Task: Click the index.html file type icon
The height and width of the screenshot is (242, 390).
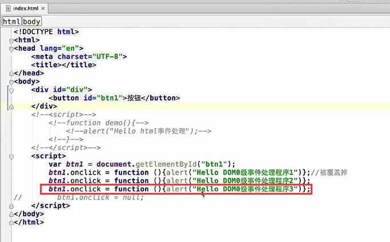Action: (x=8, y=9)
